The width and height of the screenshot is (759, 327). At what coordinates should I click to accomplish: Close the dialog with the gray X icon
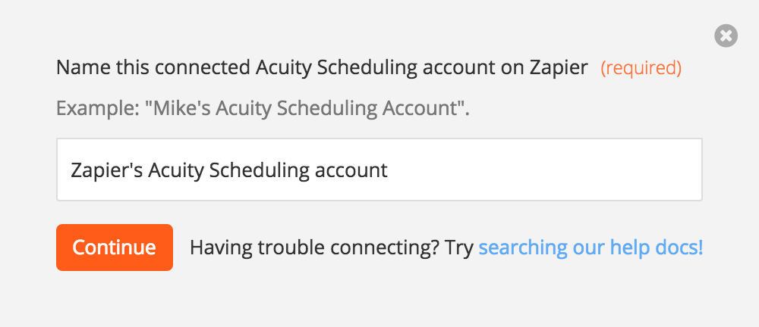coord(726,36)
